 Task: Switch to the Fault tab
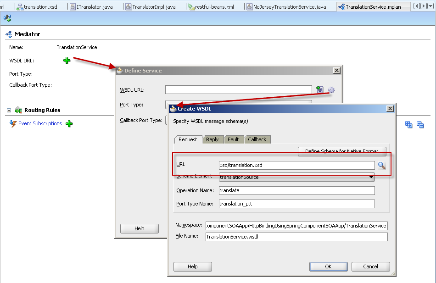coord(233,139)
